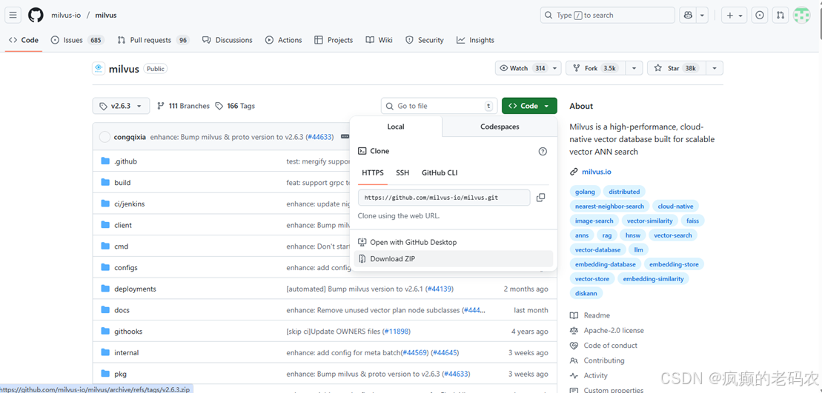Screen dimensions: 822x393
Task: Focus the Type / to search field
Action: pyautogui.click(x=608, y=16)
